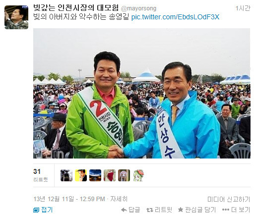Open the pic.twitter.com/EbdsLOdF3X link

[175, 17]
